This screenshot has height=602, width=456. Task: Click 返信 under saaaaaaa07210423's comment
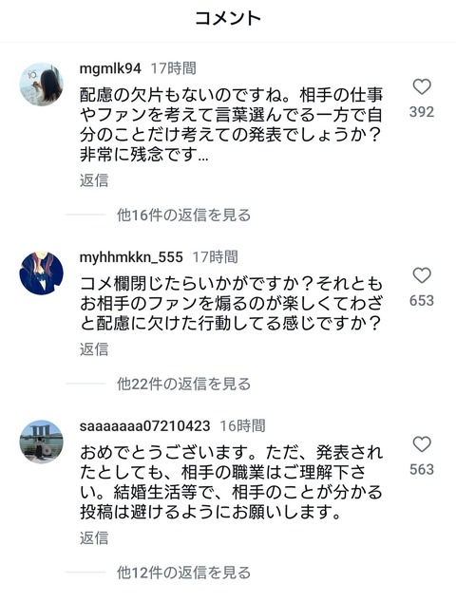coord(94,537)
